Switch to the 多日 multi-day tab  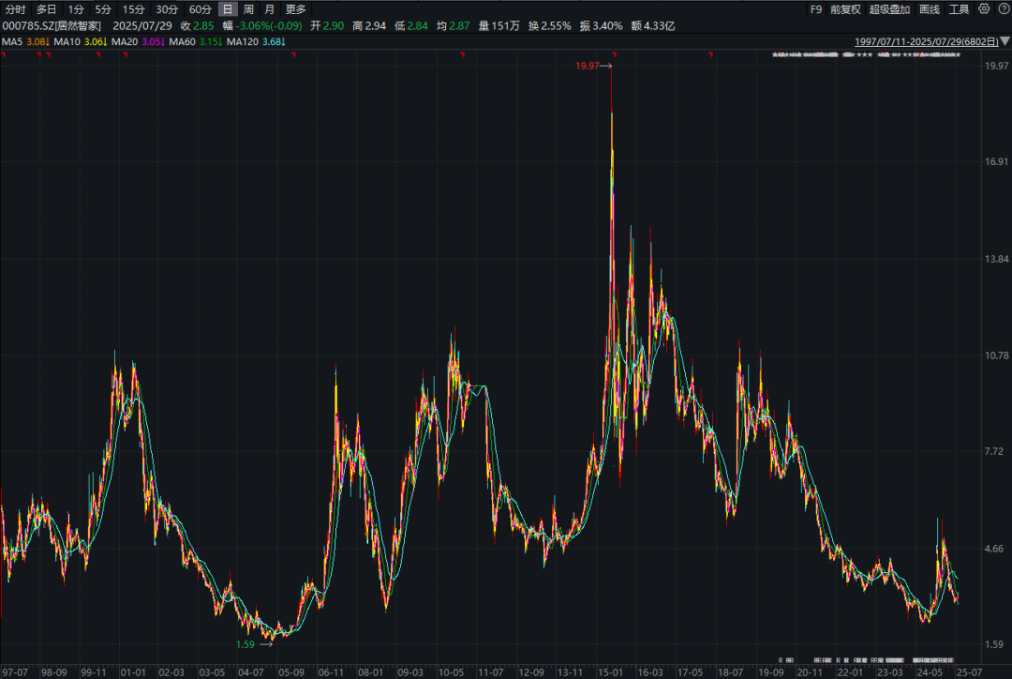pyautogui.click(x=46, y=9)
